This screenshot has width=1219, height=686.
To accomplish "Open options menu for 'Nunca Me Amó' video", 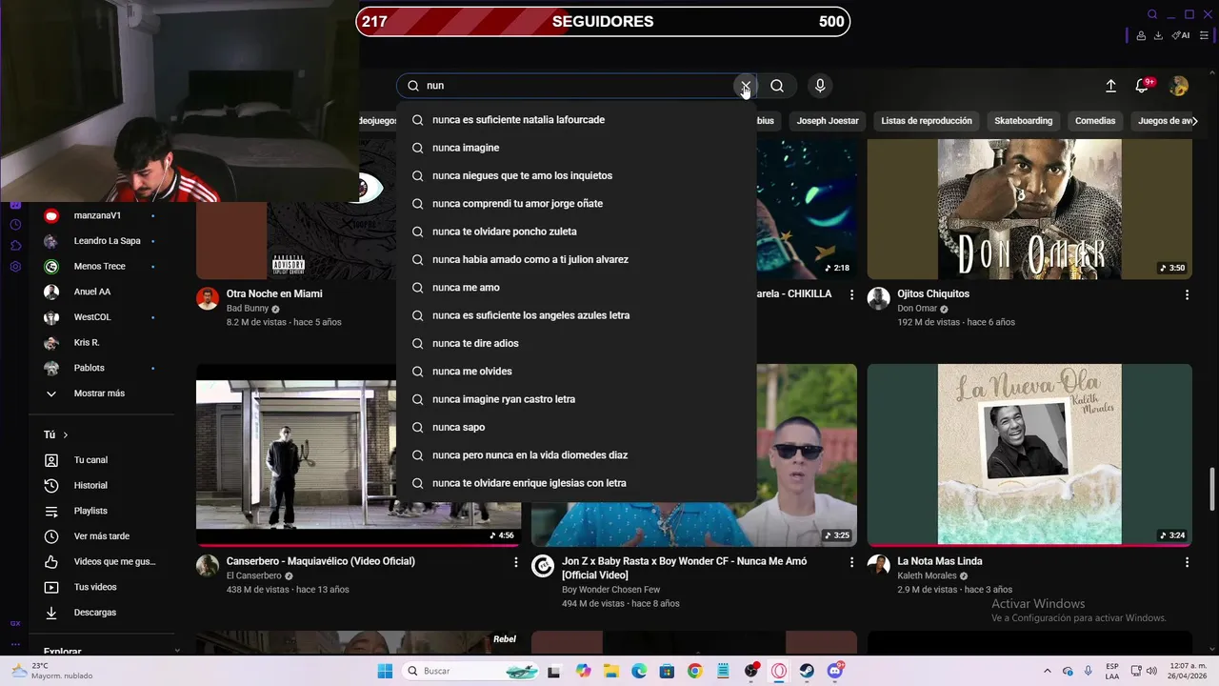I will coord(851,563).
